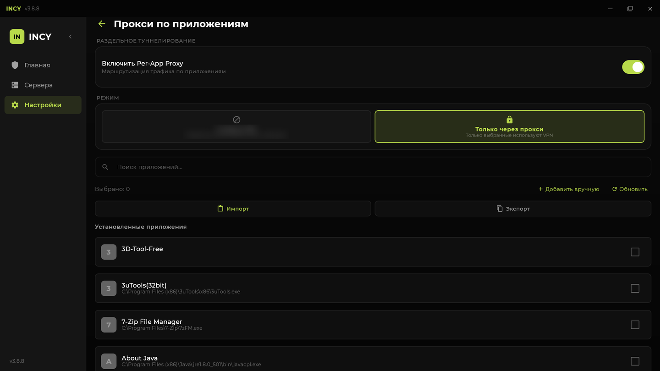Select the 3uTools.exe file path text
The height and width of the screenshot is (371, 660).
coord(181,292)
